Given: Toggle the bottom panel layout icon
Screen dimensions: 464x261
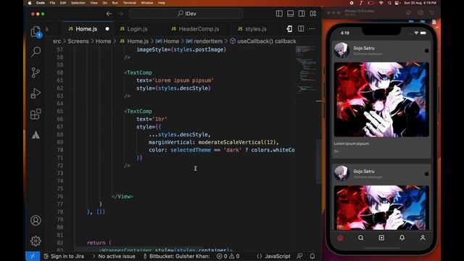Looking at the screenshot, I should point(290,14).
